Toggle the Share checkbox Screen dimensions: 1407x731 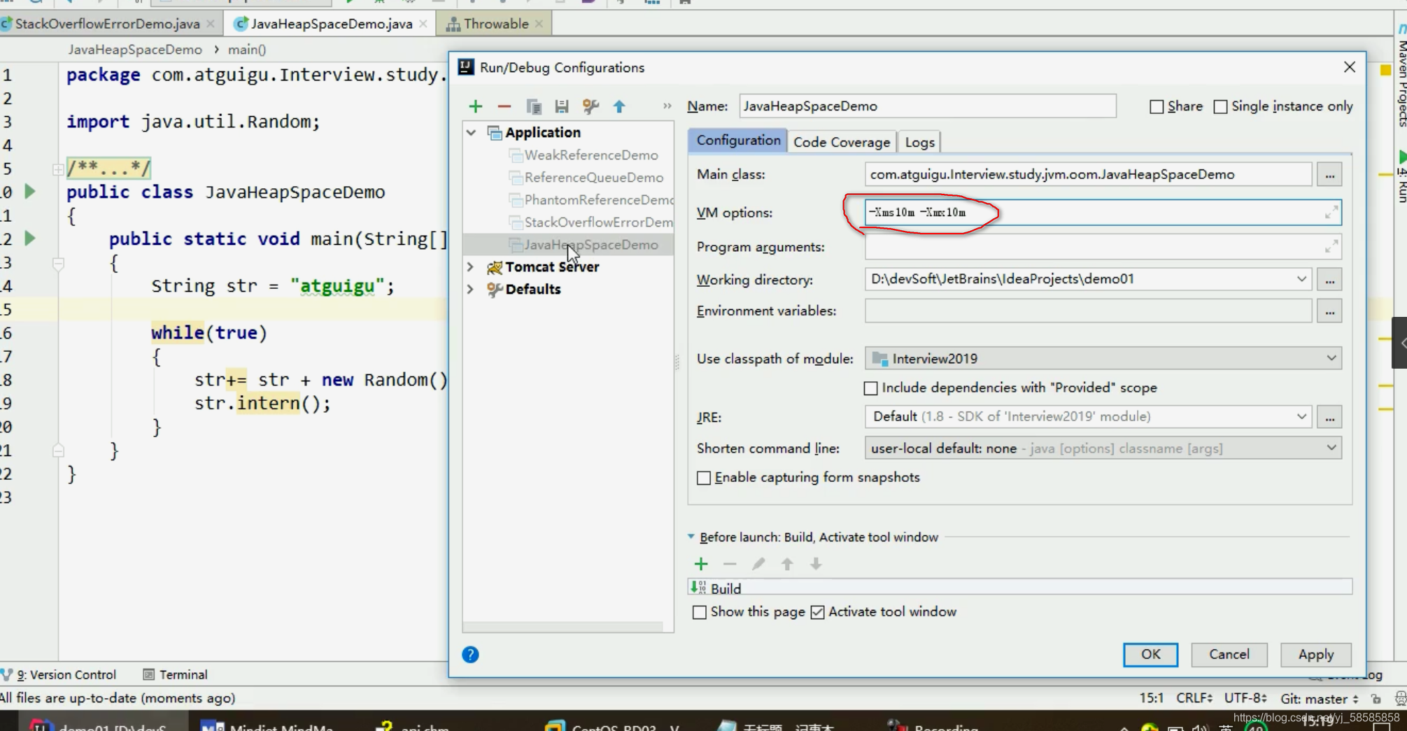coord(1157,106)
